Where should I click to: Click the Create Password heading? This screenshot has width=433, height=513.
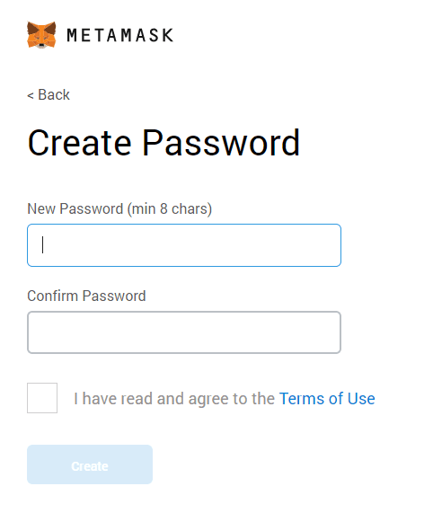tap(163, 143)
